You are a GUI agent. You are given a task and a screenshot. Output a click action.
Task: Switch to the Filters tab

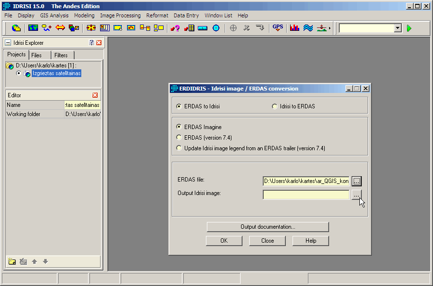63,55
